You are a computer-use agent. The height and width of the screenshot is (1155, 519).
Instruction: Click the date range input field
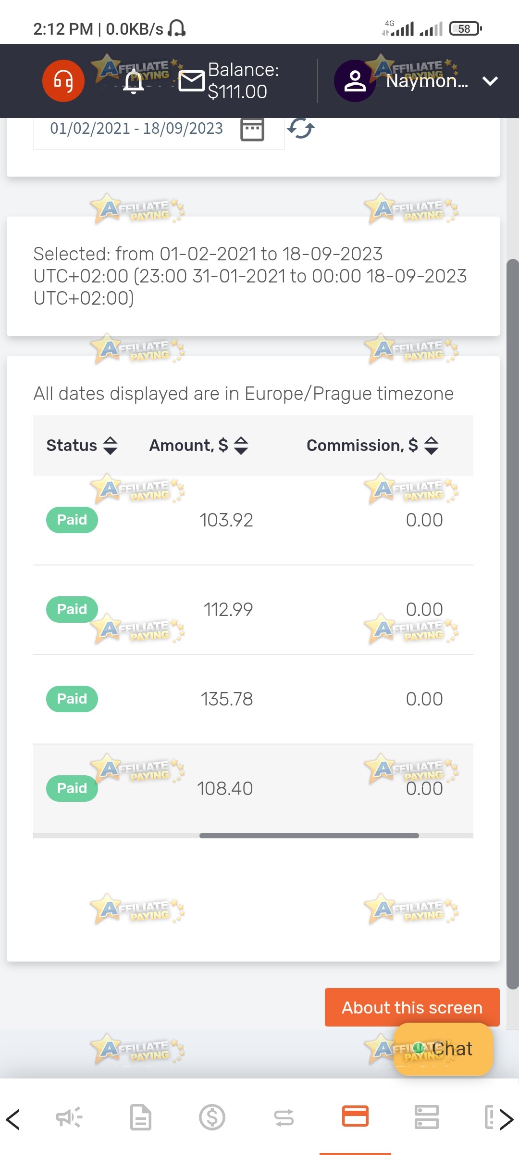[x=159, y=129]
